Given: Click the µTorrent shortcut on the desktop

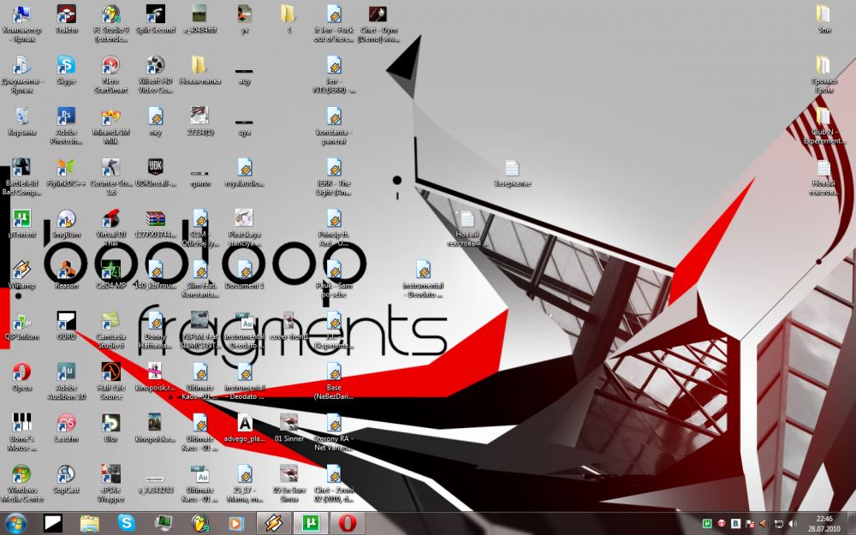Looking at the screenshot, I should pyautogui.click(x=22, y=223).
